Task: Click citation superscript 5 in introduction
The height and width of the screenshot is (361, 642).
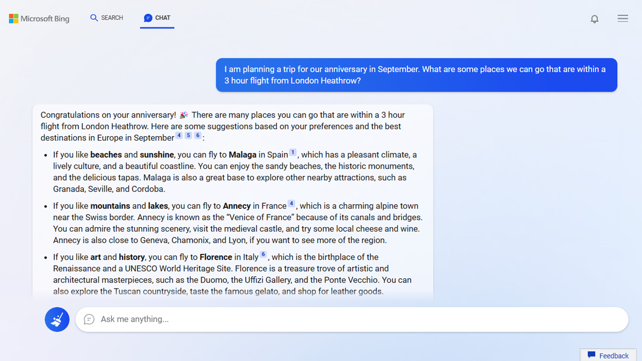Action: [188, 135]
